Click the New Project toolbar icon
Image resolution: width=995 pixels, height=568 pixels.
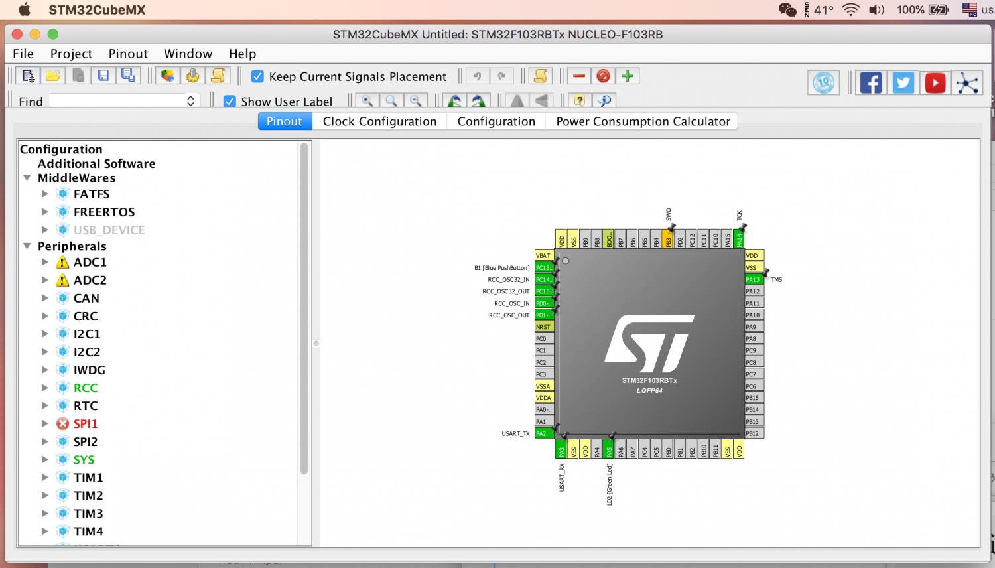29,76
